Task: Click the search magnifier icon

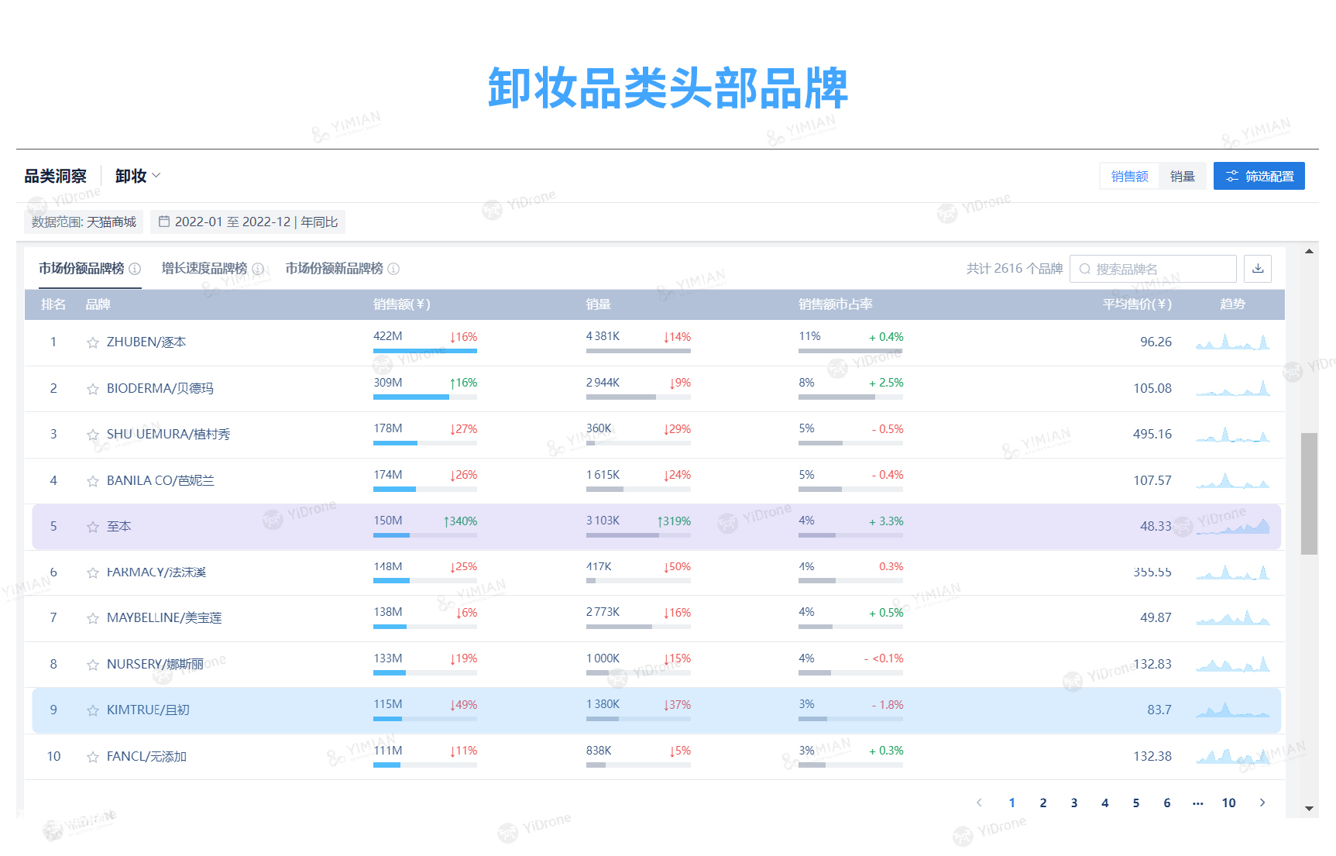Action: [x=1085, y=269]
